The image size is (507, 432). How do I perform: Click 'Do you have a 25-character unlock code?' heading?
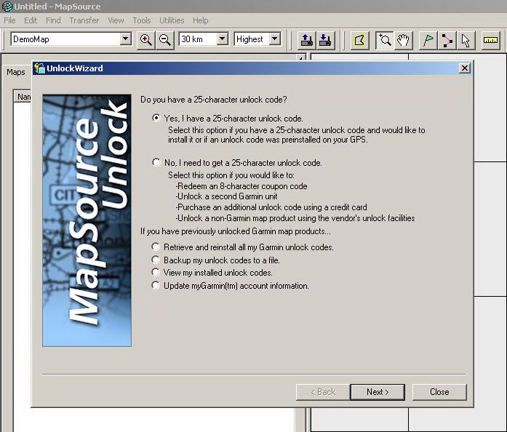(x=214, y=99)
